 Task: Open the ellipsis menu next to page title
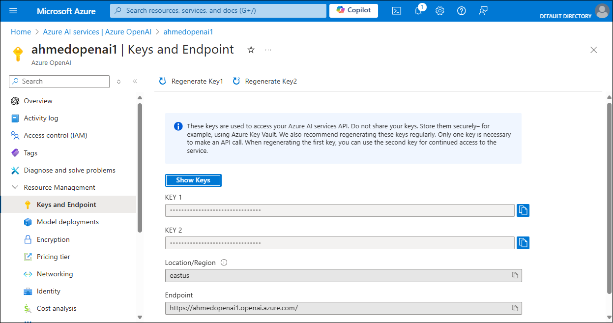[268, 50]
